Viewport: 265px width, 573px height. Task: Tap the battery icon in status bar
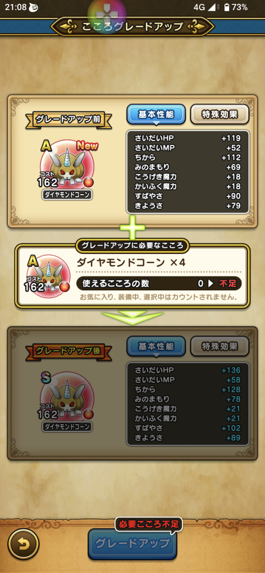tap(227, 7)
